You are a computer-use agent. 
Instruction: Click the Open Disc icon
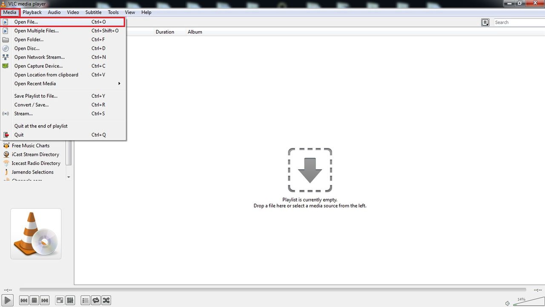pos(6,49)
